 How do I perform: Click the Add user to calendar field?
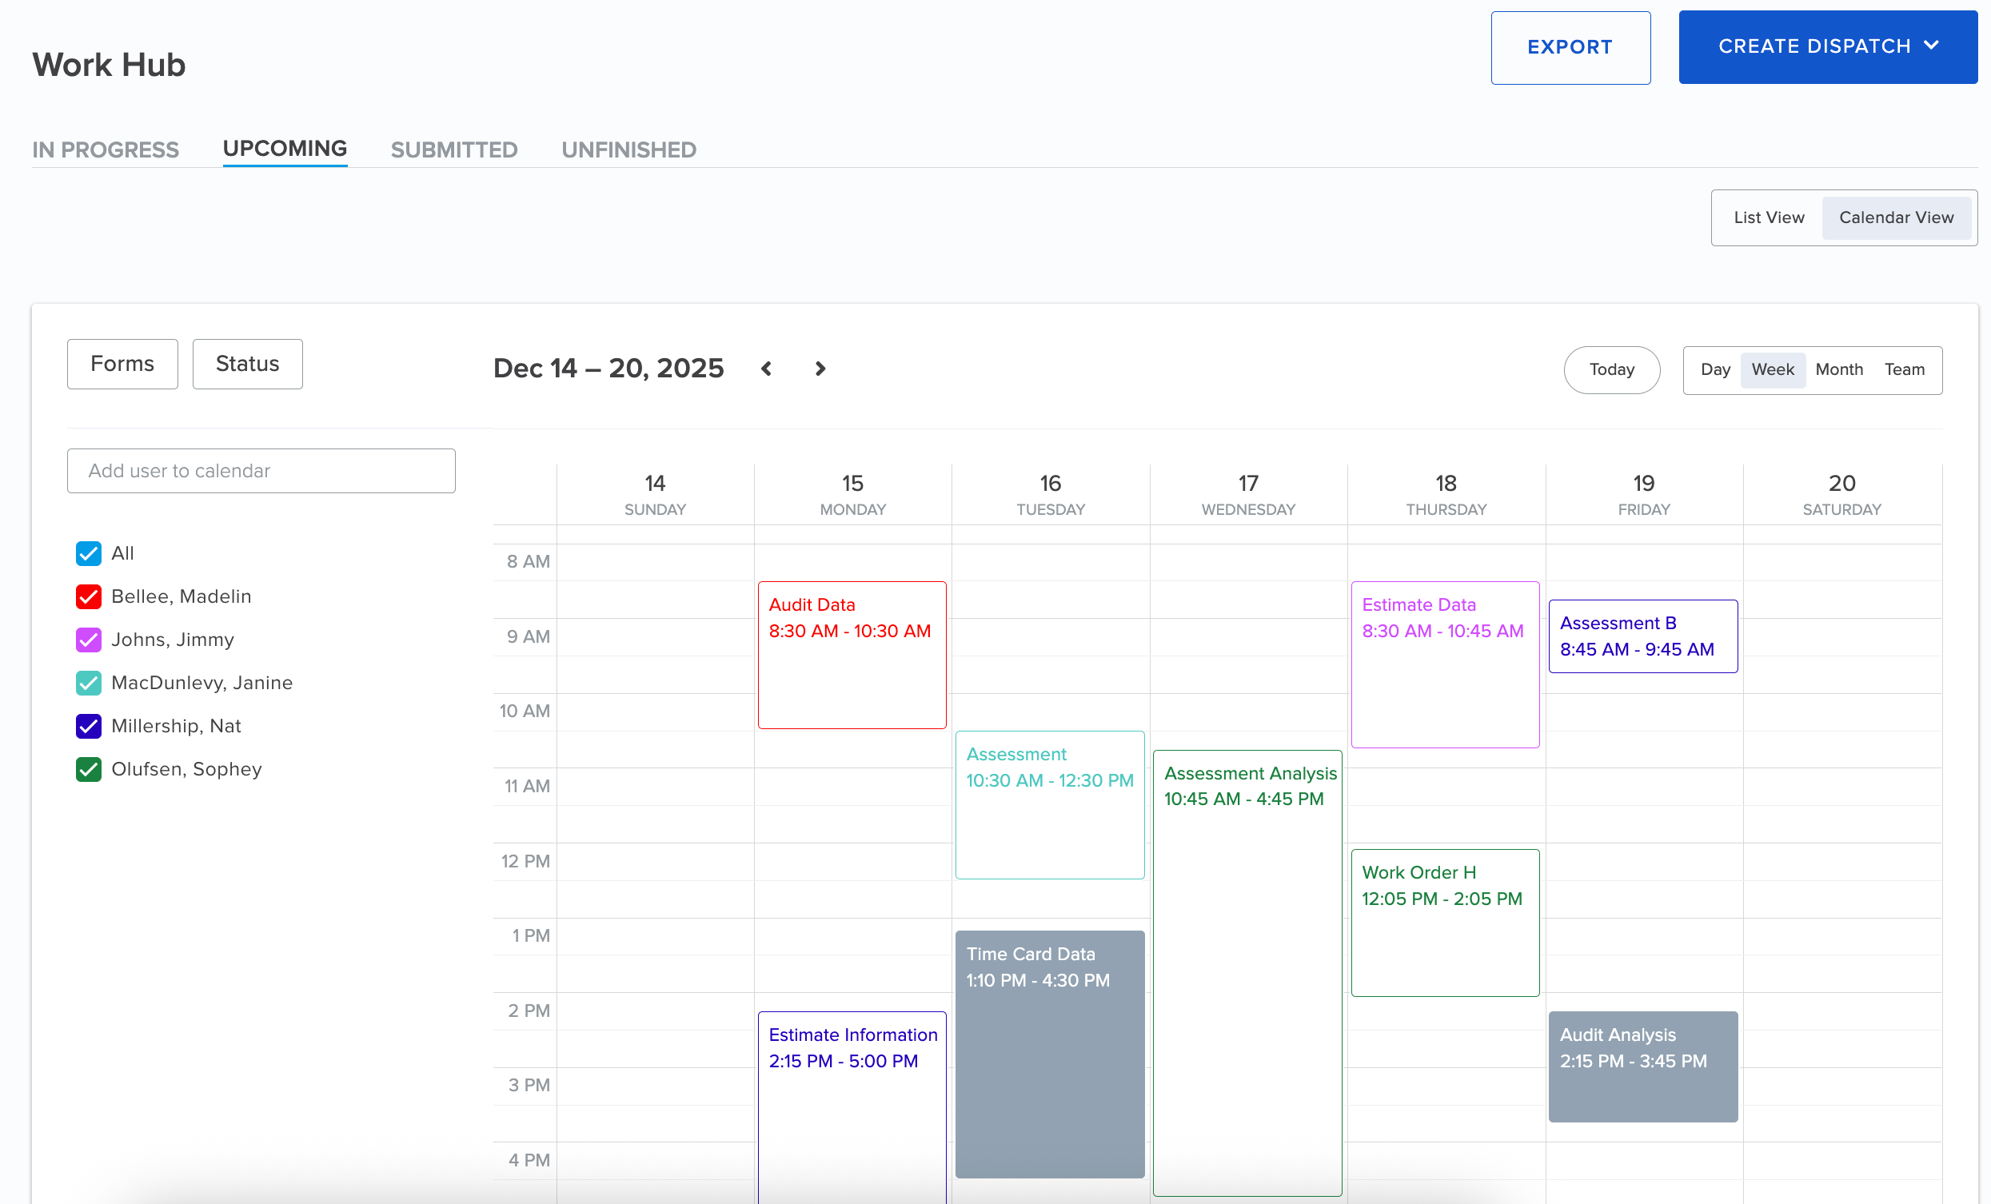(x=261, y=470)
